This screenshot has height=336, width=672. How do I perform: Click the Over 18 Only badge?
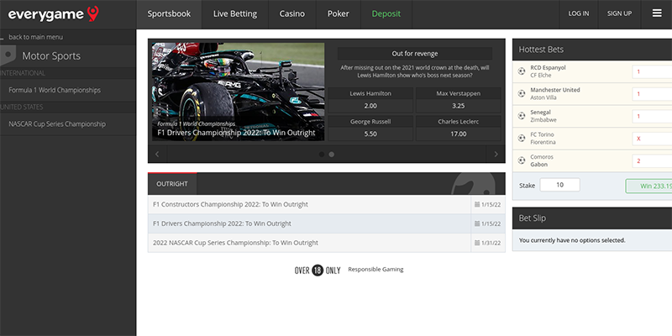[x=318, y=270]
